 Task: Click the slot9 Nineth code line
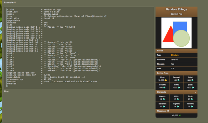point(53,71)
